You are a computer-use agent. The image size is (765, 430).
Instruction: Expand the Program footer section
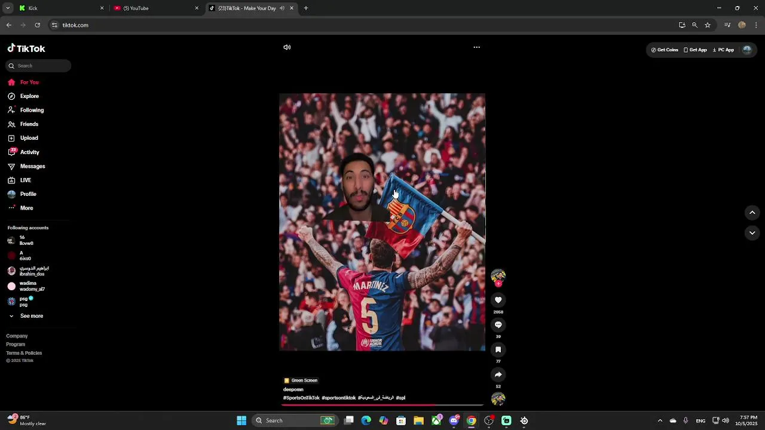pyautogui.click(x=16, y=345)
